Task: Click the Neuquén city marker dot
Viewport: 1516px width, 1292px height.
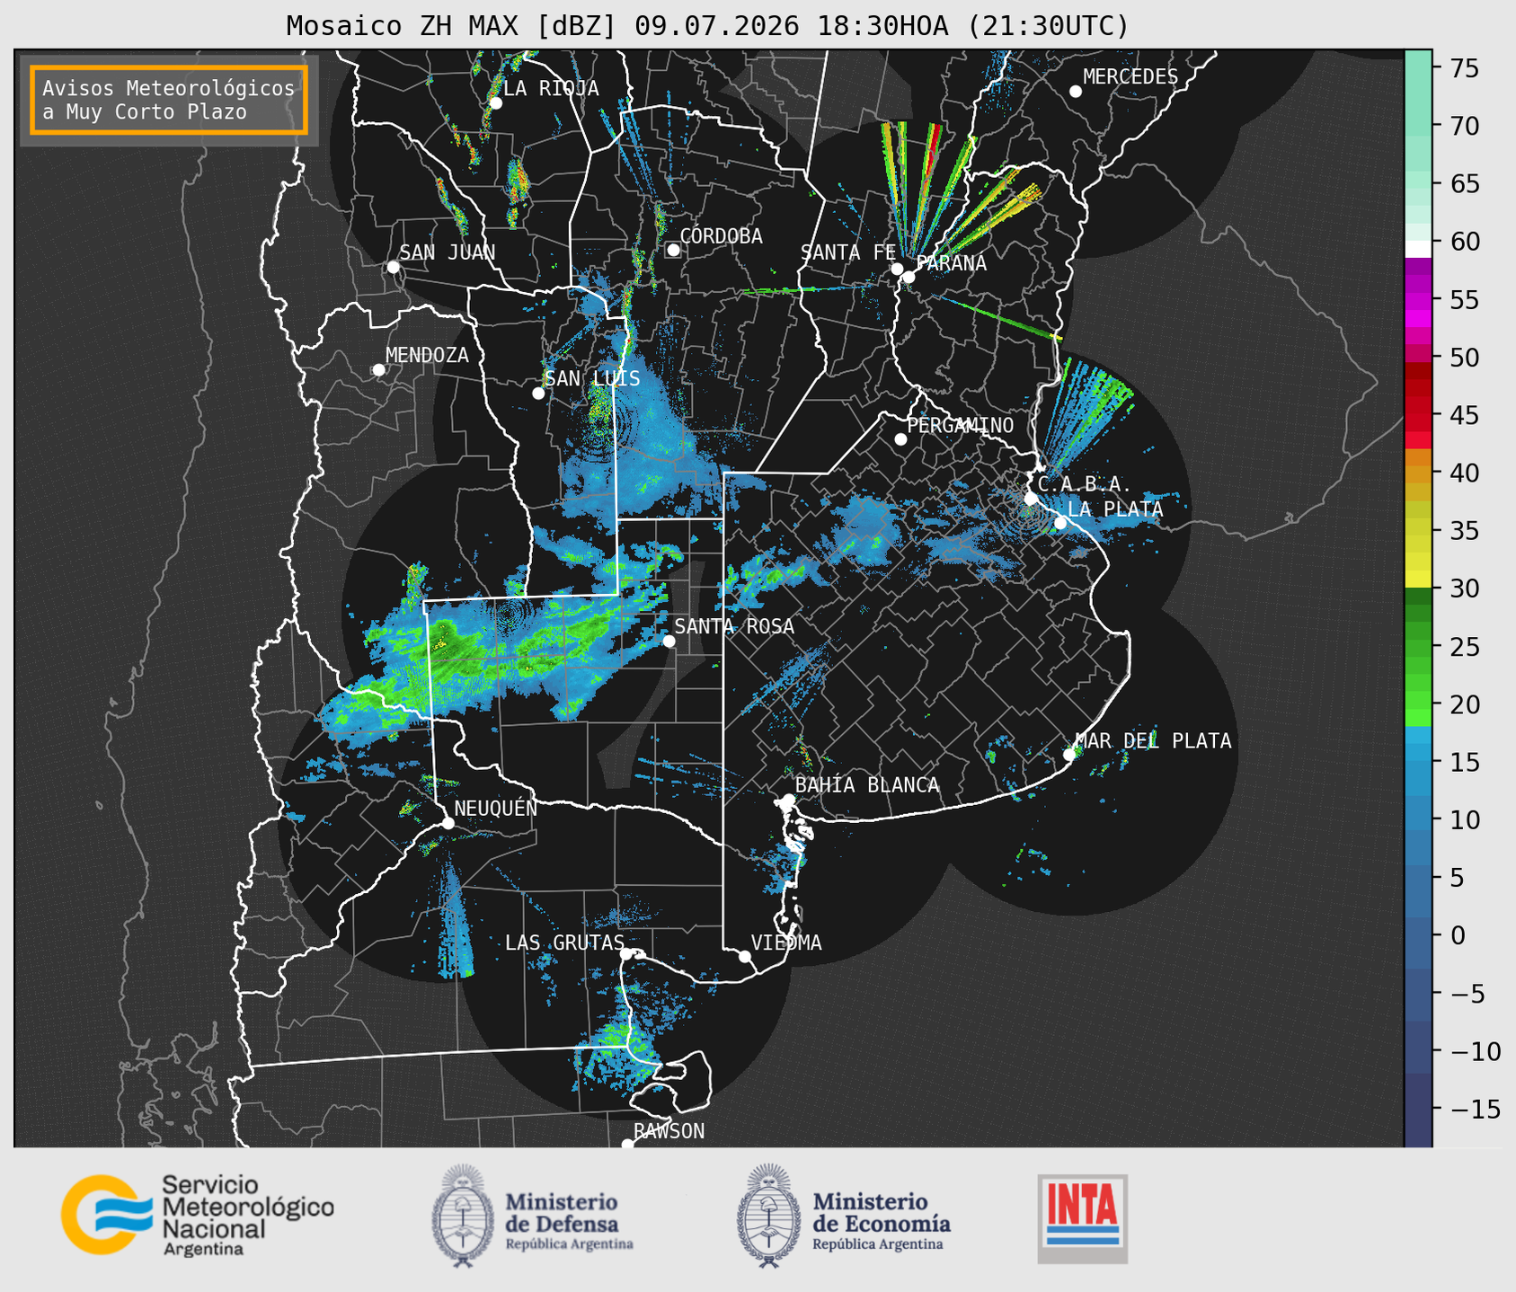Action: [x=448, y=823]
